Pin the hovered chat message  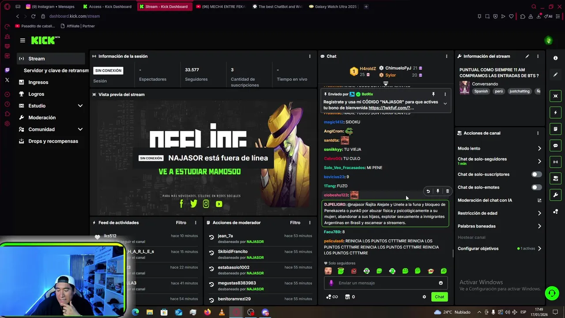437,191
